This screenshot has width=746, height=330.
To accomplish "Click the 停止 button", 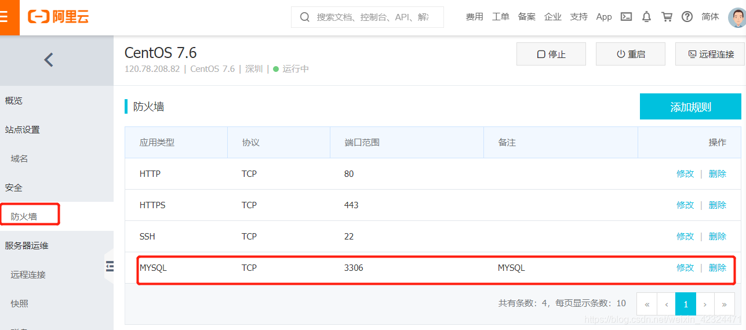I will coord(551,54).
